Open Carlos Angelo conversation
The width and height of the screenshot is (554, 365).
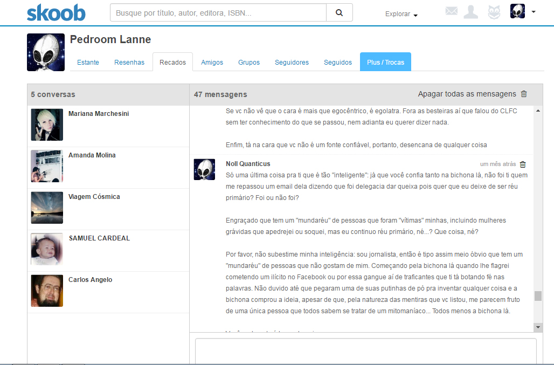click(x=108, y=292)
